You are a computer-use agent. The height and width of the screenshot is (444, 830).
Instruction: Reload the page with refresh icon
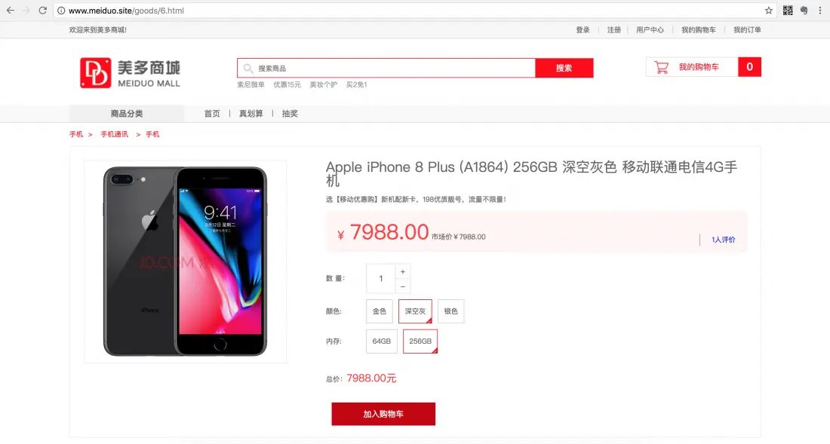[43, 11]
